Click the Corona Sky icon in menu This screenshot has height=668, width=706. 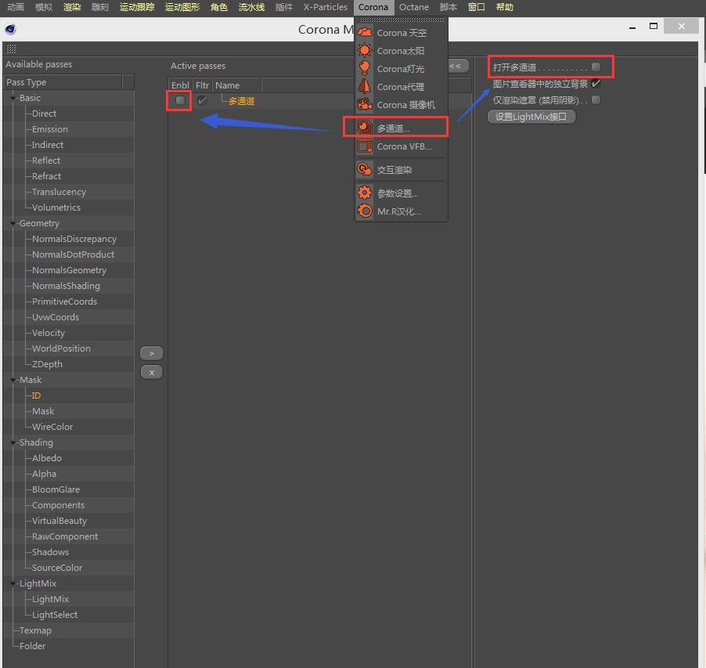364,32
